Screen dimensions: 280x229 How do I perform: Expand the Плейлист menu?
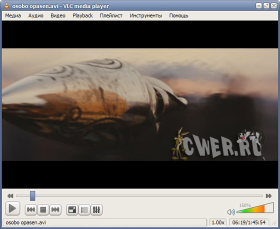tap(111, 15)
